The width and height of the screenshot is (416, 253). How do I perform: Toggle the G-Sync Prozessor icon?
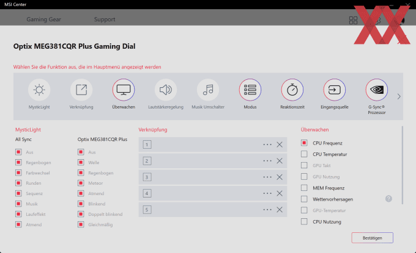377,90
